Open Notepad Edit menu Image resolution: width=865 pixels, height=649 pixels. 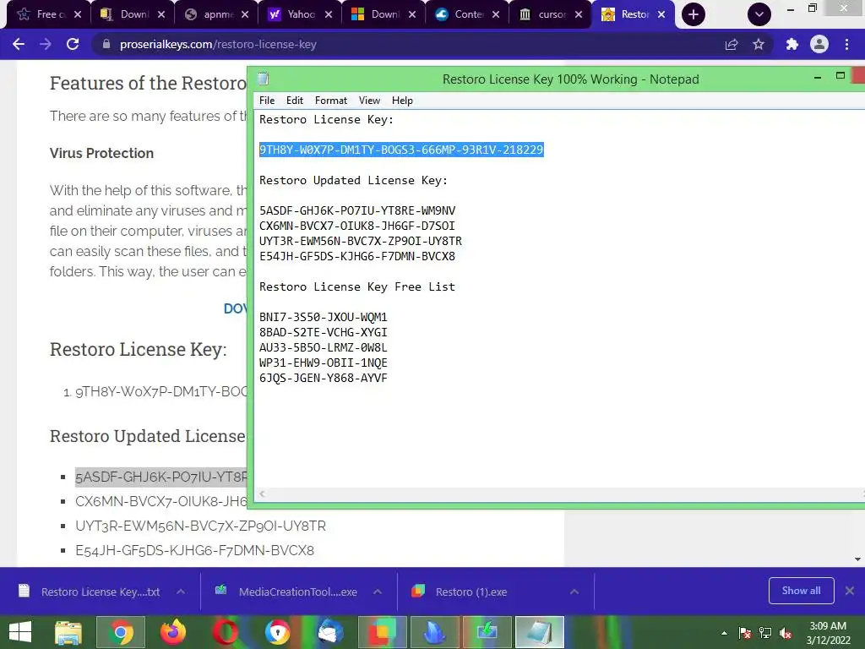click(x=295, y=101)
